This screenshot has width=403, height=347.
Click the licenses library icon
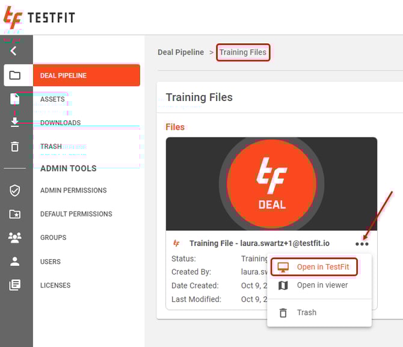[15, 285]
